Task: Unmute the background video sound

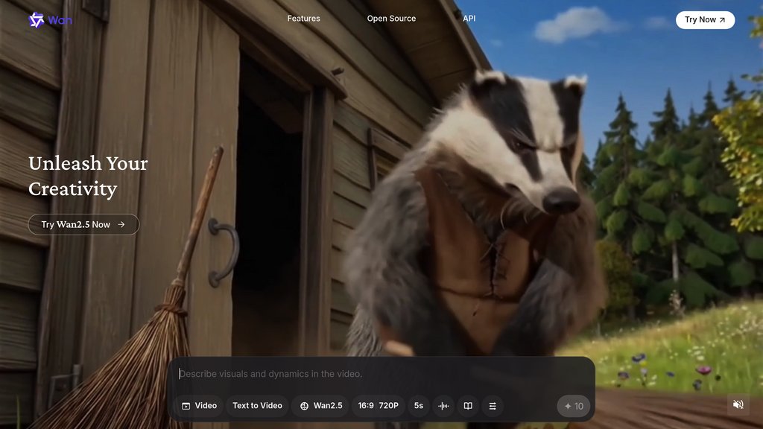Action: pos(738,404)
